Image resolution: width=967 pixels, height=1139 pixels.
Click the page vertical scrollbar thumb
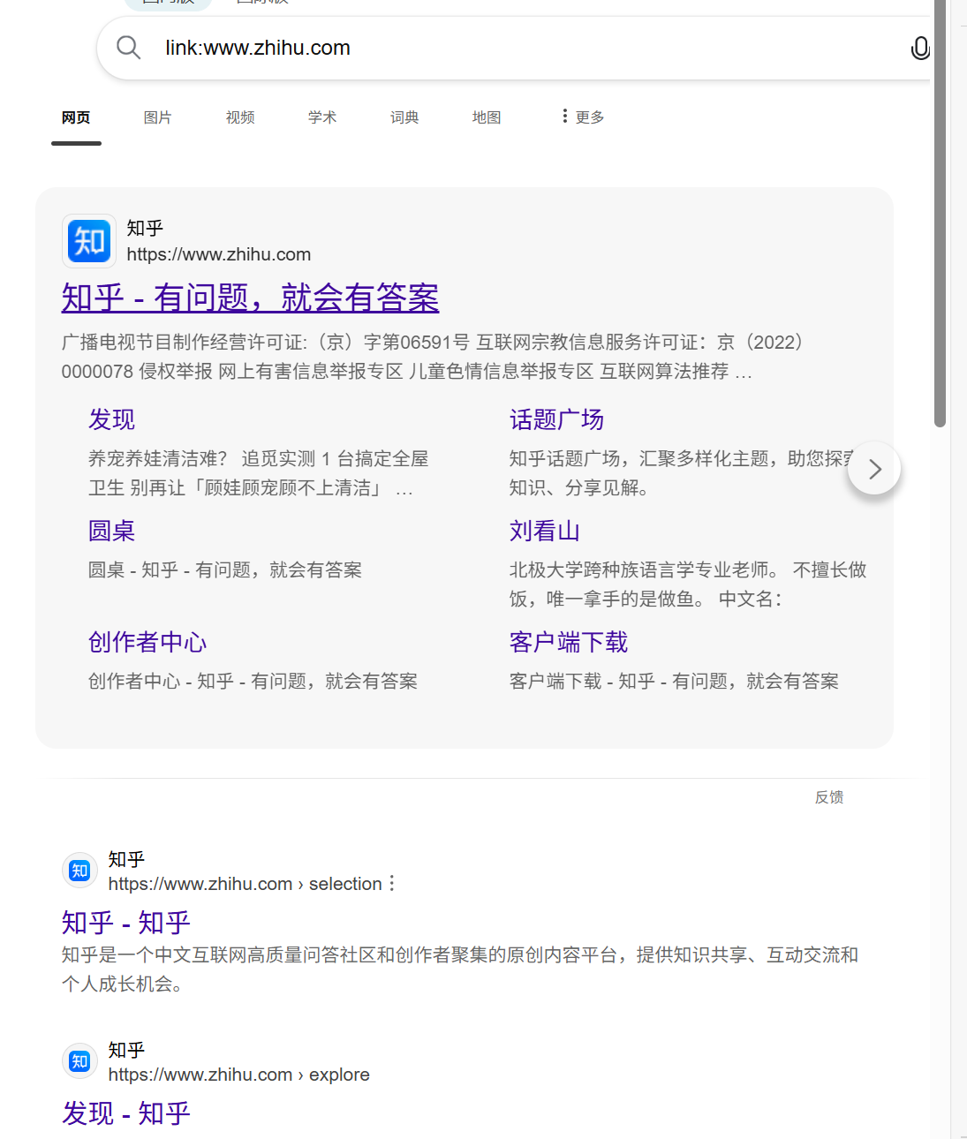941,212
